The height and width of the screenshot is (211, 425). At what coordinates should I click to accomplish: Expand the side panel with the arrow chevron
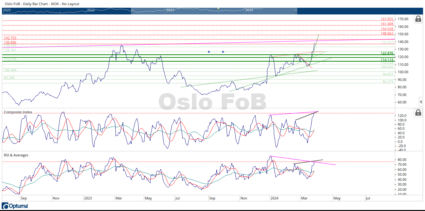[x=421, y=102]
